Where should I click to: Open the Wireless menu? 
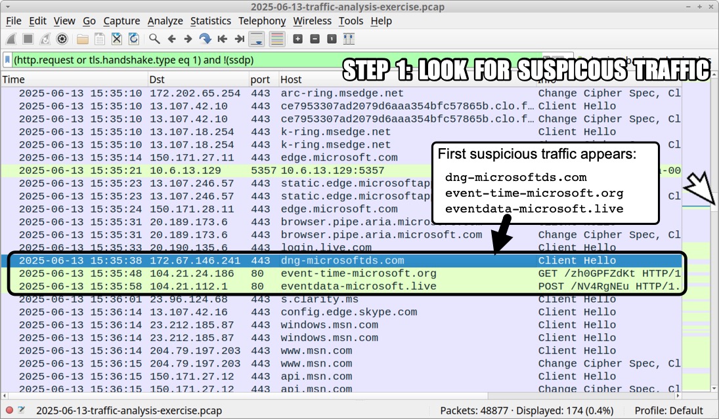(x=313, y=21)
